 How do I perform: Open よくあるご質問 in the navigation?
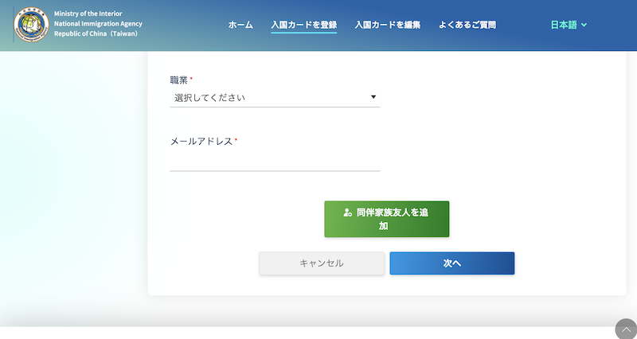coord(467,25)
